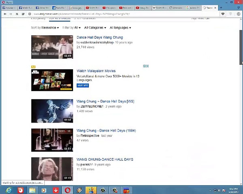The height and width of the screenshot is (194, 243).
Task: Click the page's vertical scrollbar thumb
Action: click(x=241, y=47)
